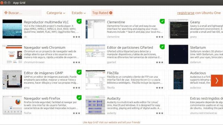Click the installed checkmark on GParted
Image resolution: width=223 pixels, height=125 pixels.
pos(162,47)
